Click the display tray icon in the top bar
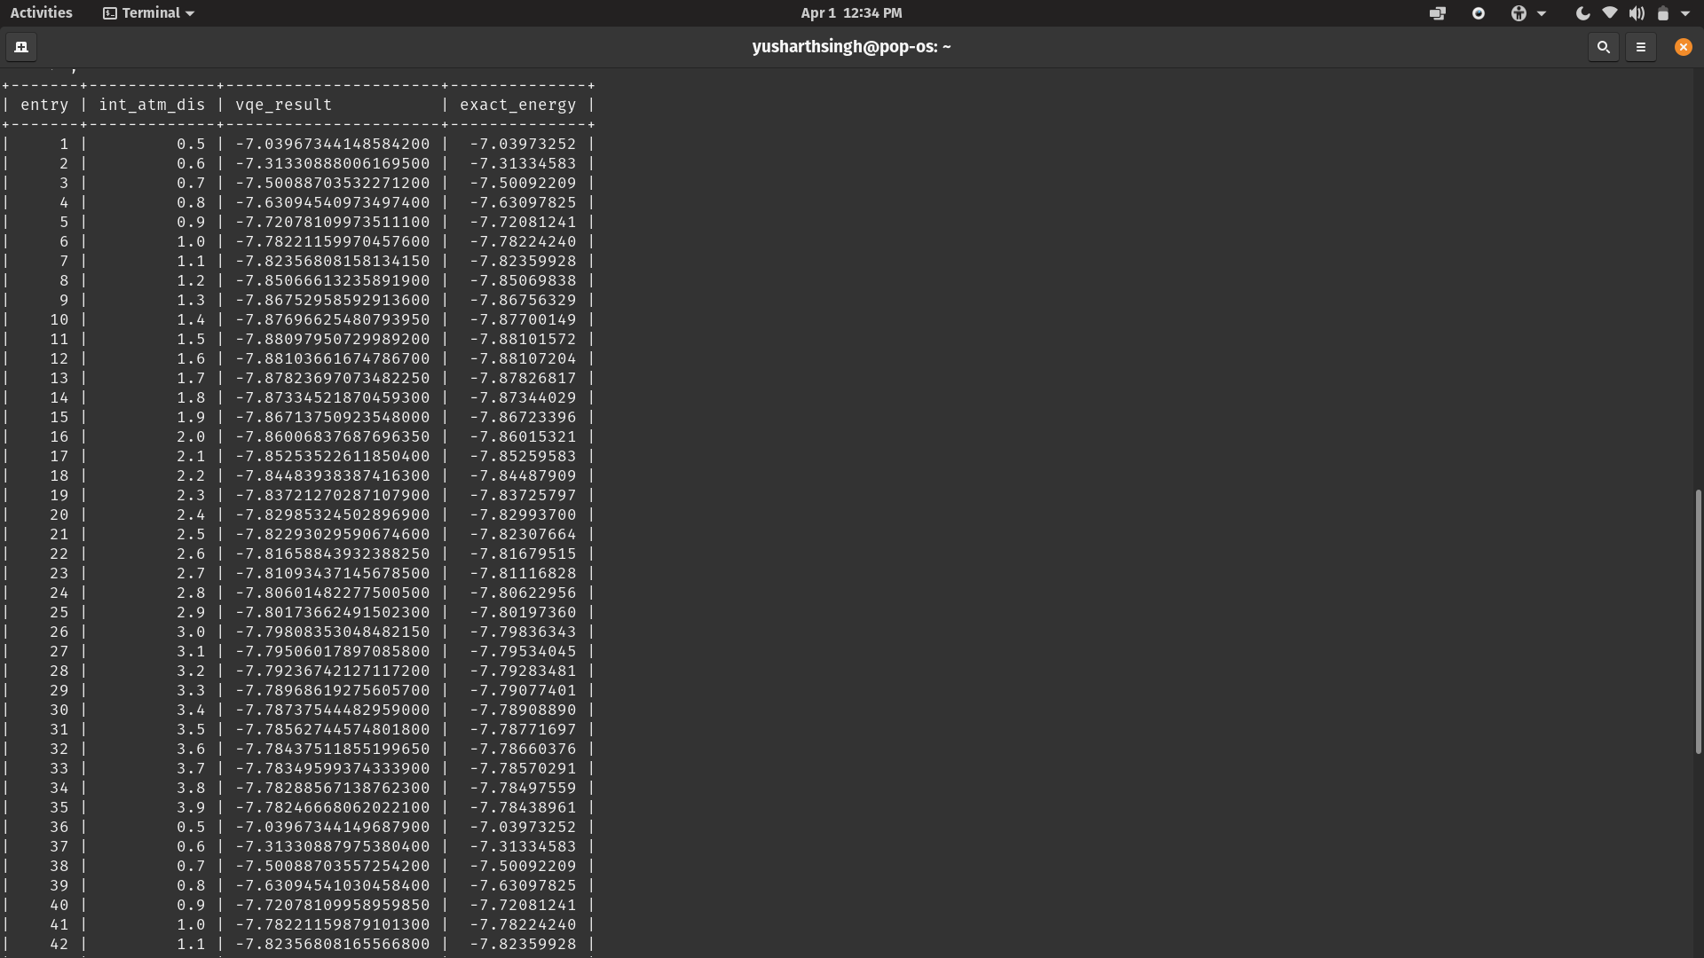The image size is (1704, 958). (x=1437, y=12)
